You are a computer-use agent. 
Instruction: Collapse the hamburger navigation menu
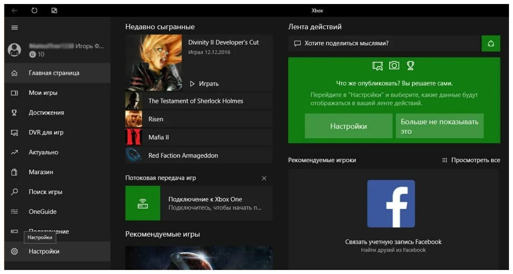14,28
